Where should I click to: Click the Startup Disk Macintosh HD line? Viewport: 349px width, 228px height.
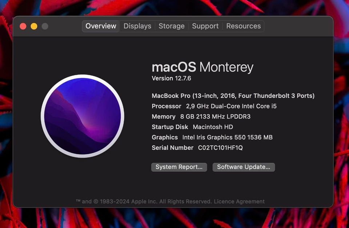click(192, 127)
